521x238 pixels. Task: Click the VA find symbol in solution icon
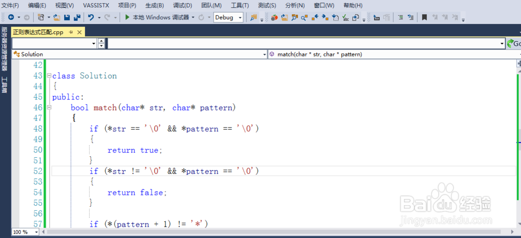[x=294, y=18]
